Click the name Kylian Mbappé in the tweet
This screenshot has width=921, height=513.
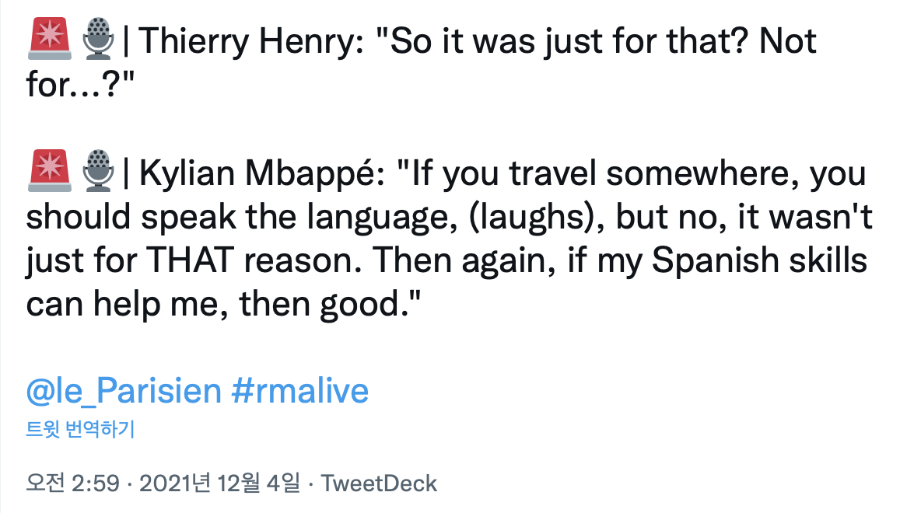tap(259, 173)
